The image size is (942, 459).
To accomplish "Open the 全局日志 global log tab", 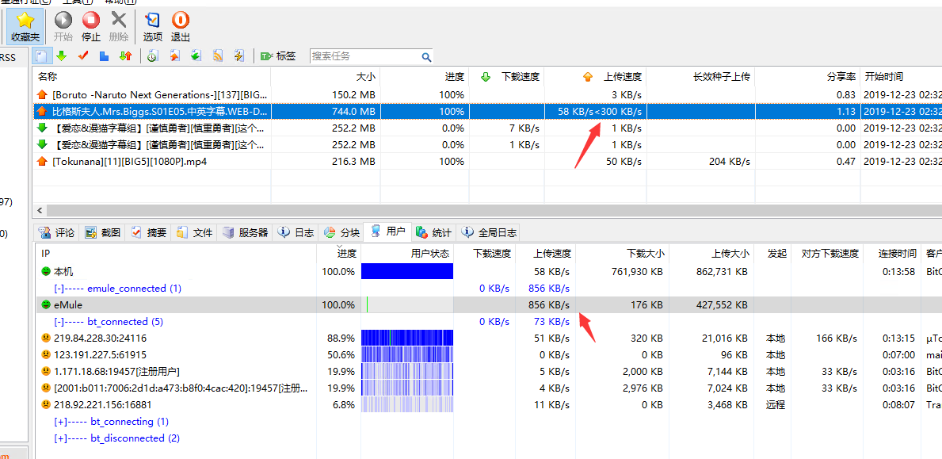I will coord(490,232).
